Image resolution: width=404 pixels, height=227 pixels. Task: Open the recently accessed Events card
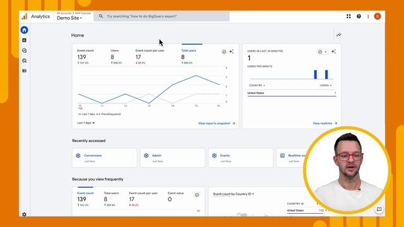[x=241, y=158]
